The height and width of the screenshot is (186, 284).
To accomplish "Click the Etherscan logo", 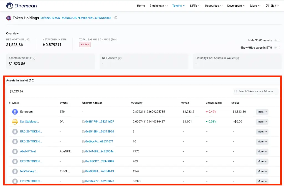I will 21,6.
